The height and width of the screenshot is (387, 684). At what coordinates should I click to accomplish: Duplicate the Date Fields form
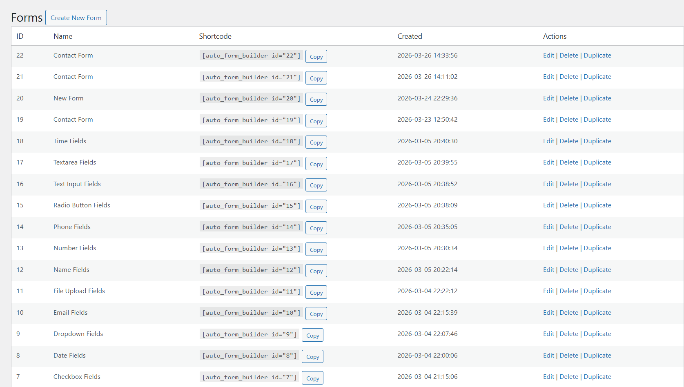click(597, 356)
